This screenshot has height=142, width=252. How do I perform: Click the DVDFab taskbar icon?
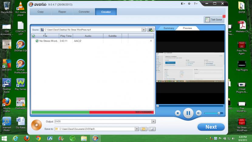click(x=95, y=138)
